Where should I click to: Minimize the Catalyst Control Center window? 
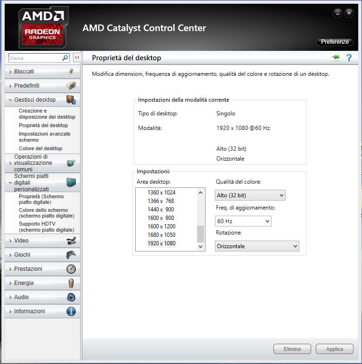tap(337, 13)
